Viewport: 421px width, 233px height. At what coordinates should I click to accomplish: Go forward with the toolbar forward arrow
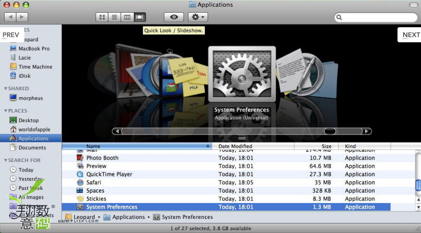pos(22,17)
